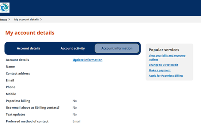Open View your bills and recovery notices
Screen dimensions: 201x134
(x=167, y=57)
